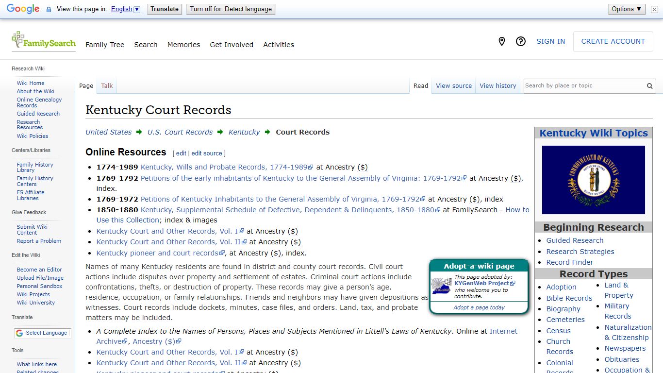Open the Select Language dropdown
This screenshot has width=663, height=373.
[42, 333]
